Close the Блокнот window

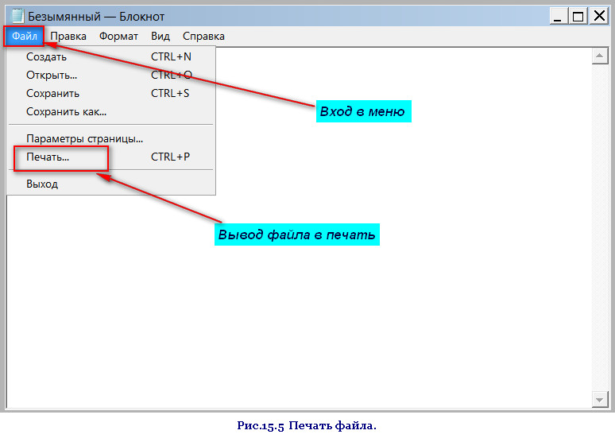coord(598,15)
